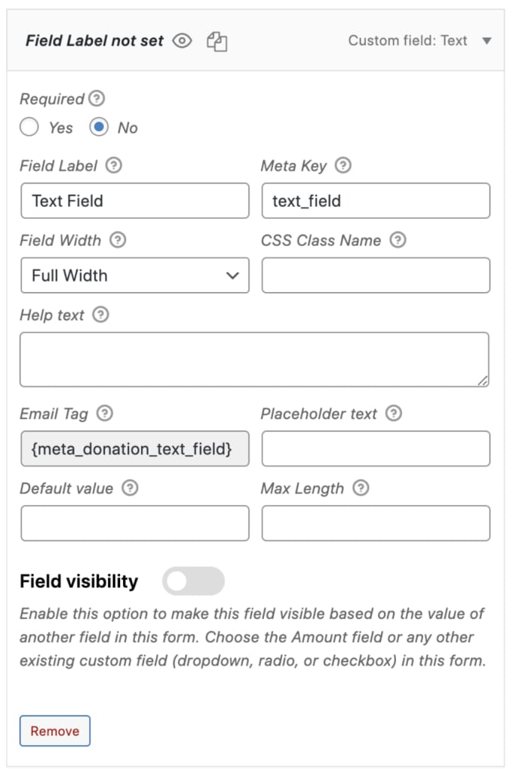510x773 pixels.
Task: Open the Full Width dropdown
Action: [x=135, y=275]
